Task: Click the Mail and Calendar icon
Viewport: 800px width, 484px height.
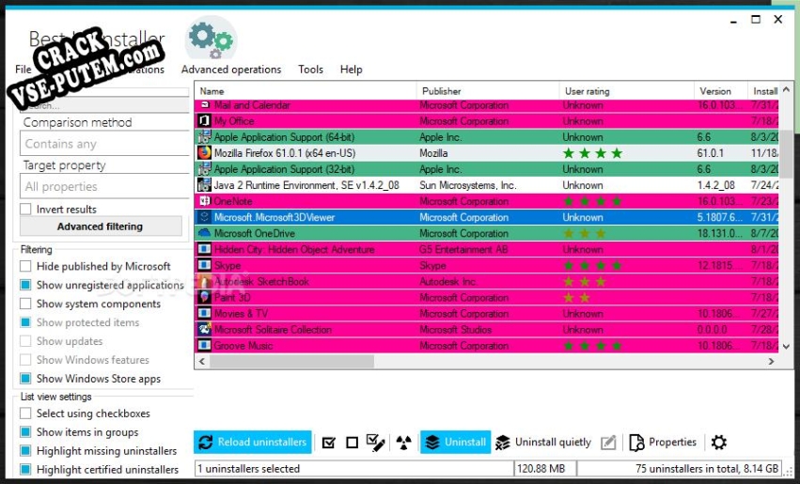Action: point(204,105)
